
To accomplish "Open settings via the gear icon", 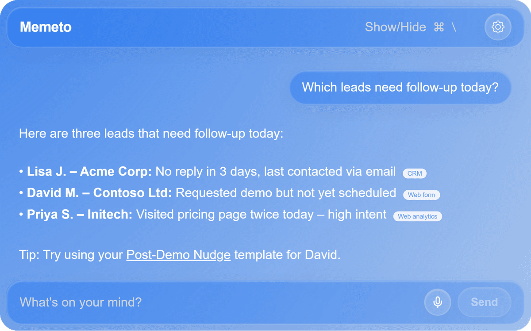I will click(x=498, y=27).
